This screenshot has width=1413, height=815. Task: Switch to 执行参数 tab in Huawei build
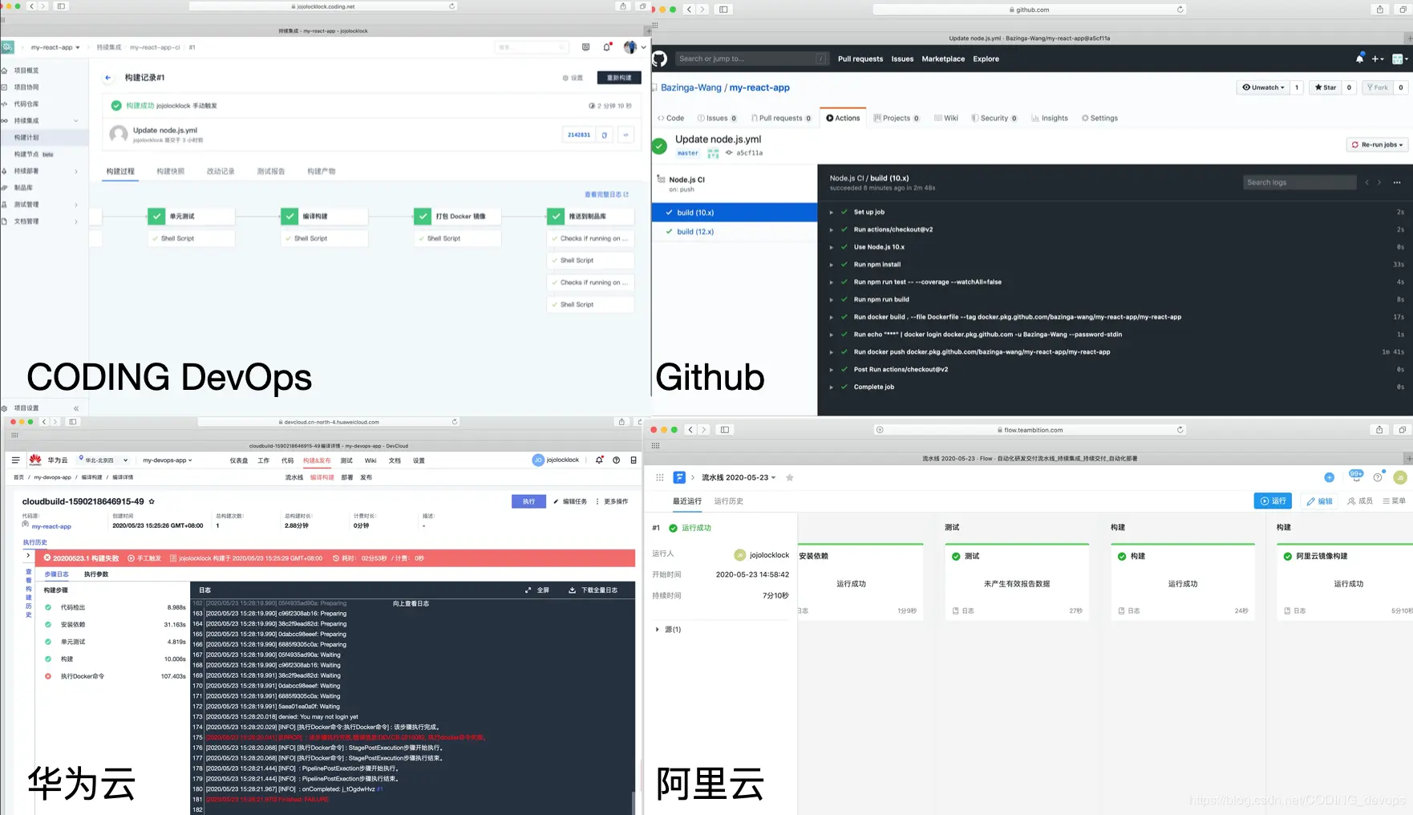tap(96, 574)
